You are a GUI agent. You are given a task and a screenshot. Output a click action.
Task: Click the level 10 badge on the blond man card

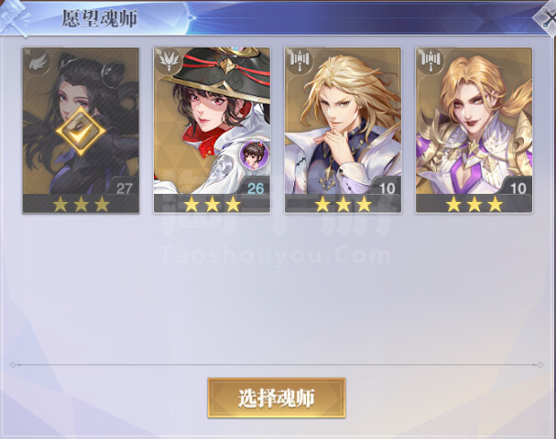[x=387, y=187]
